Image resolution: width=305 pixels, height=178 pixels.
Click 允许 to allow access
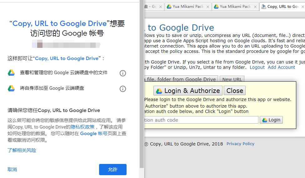coord(113,170)
